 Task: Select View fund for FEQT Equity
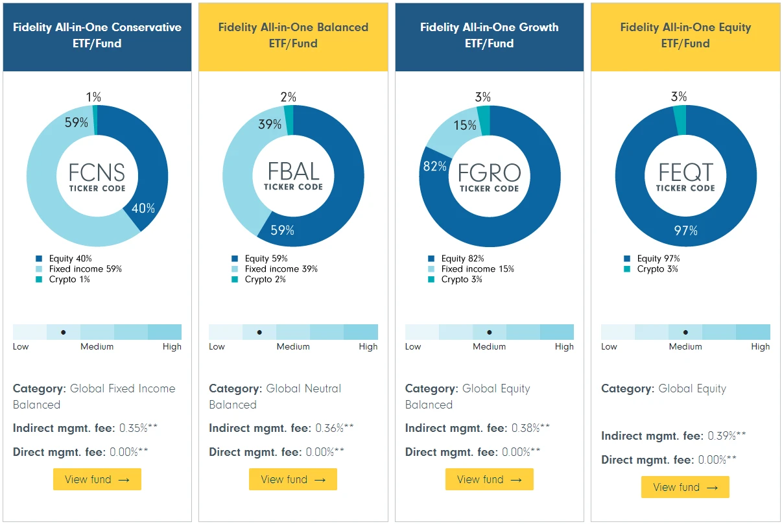click(685, 487)
